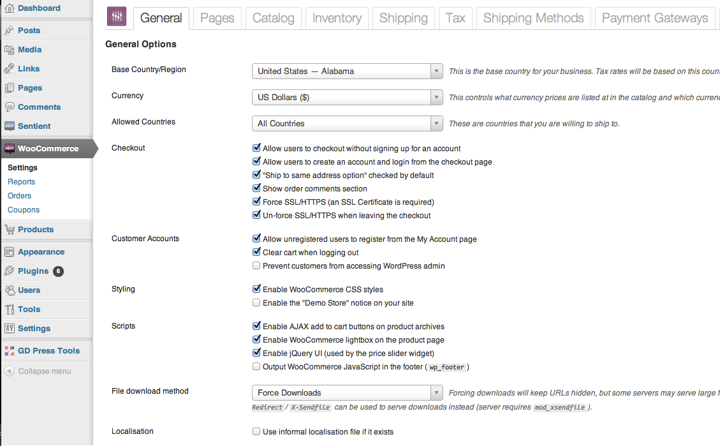Click the Plugins plug icon
This screenshot has height=446, width=720.
(9, 271)
